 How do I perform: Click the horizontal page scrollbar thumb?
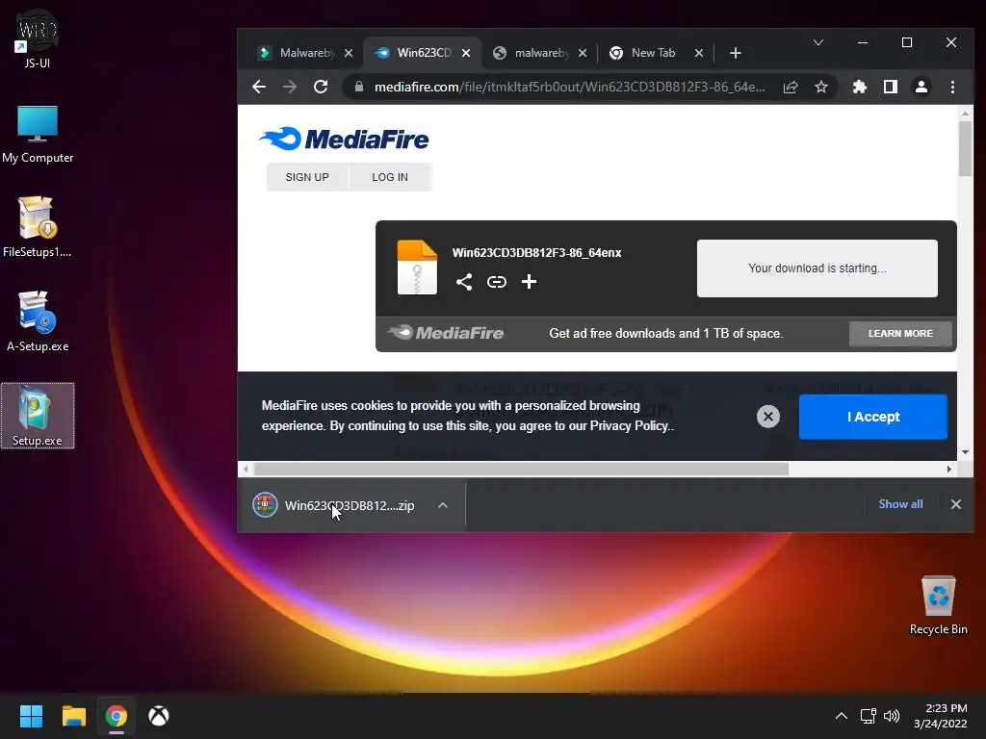tap(521, 469)
